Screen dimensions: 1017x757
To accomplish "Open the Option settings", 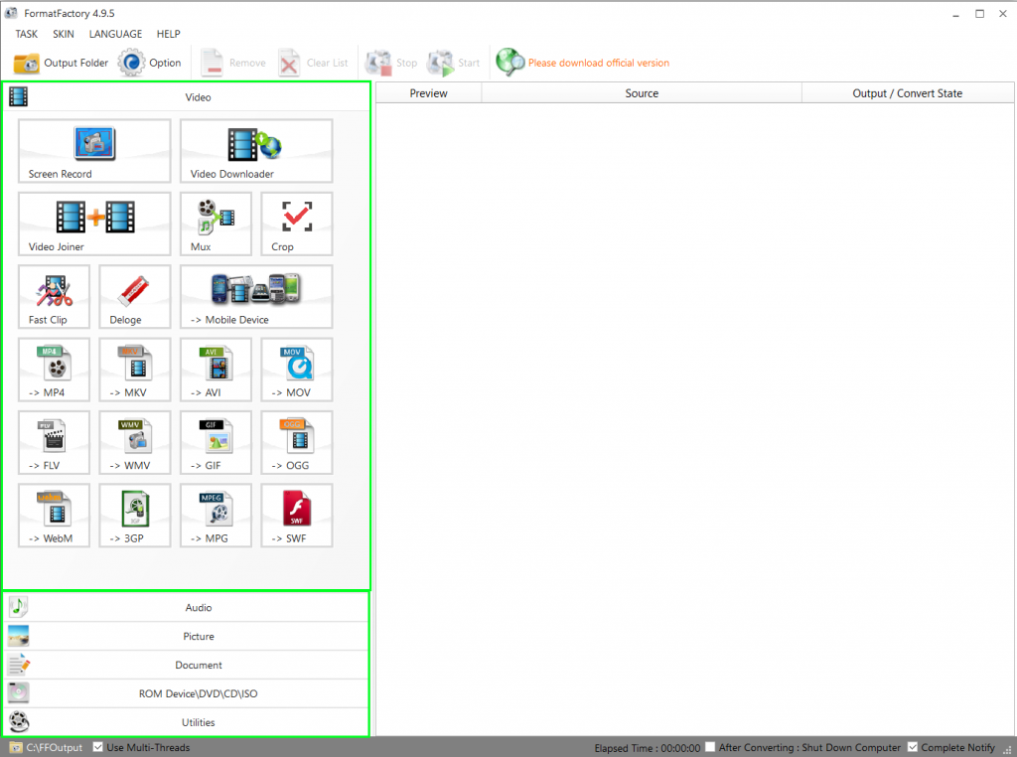I will [150, 63].
